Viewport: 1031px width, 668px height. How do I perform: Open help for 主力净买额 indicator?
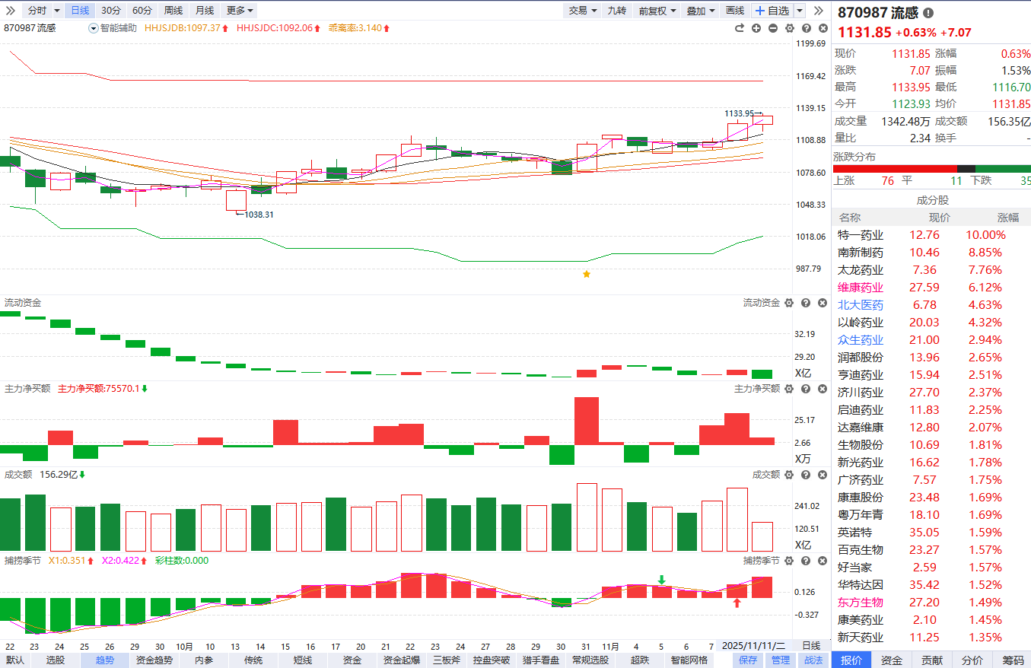(x=806, y=389)
